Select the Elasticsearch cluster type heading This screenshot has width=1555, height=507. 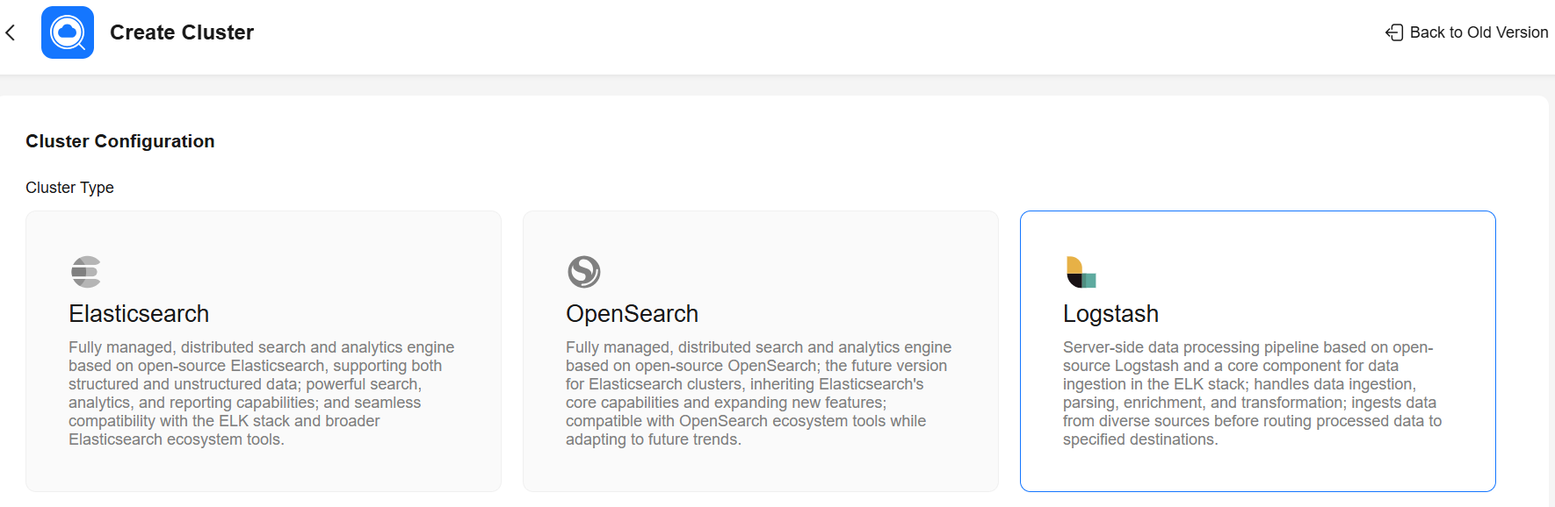[x=139, y=313]
